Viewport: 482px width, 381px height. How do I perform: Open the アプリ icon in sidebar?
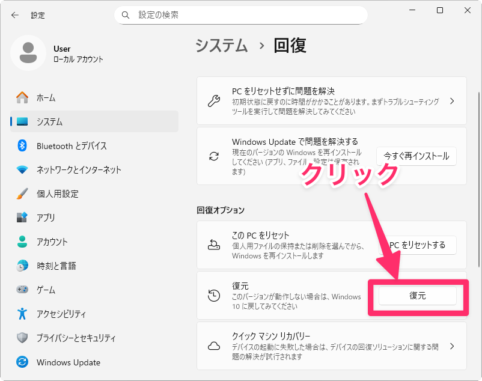coord(22,218)
